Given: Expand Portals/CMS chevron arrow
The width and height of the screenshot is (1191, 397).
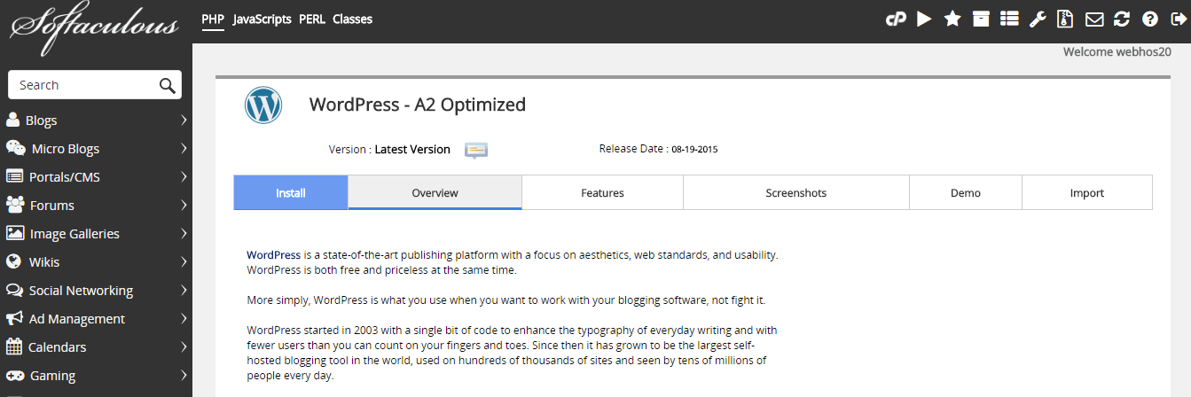Looking at the screenshot, I should (x=184, y=177).
